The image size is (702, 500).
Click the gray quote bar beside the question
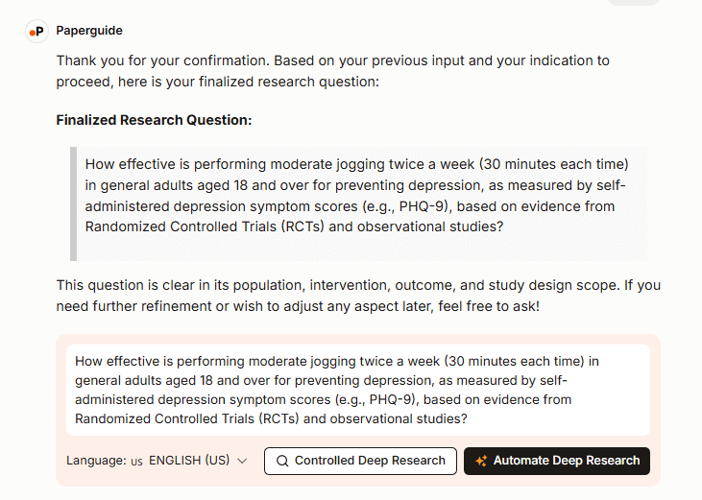73,202
